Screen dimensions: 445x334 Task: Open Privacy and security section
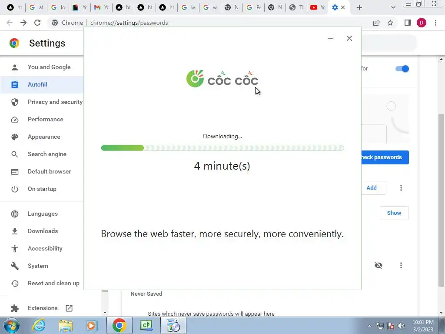point(55,102)
